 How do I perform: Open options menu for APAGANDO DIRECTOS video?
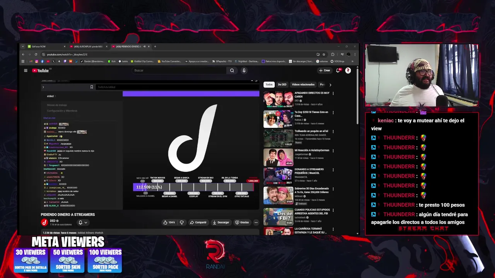pyautogui.click(x=333, y=93)
